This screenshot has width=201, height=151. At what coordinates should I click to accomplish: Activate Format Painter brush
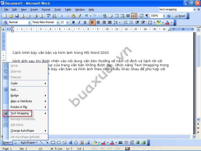(x=79, y=16)
